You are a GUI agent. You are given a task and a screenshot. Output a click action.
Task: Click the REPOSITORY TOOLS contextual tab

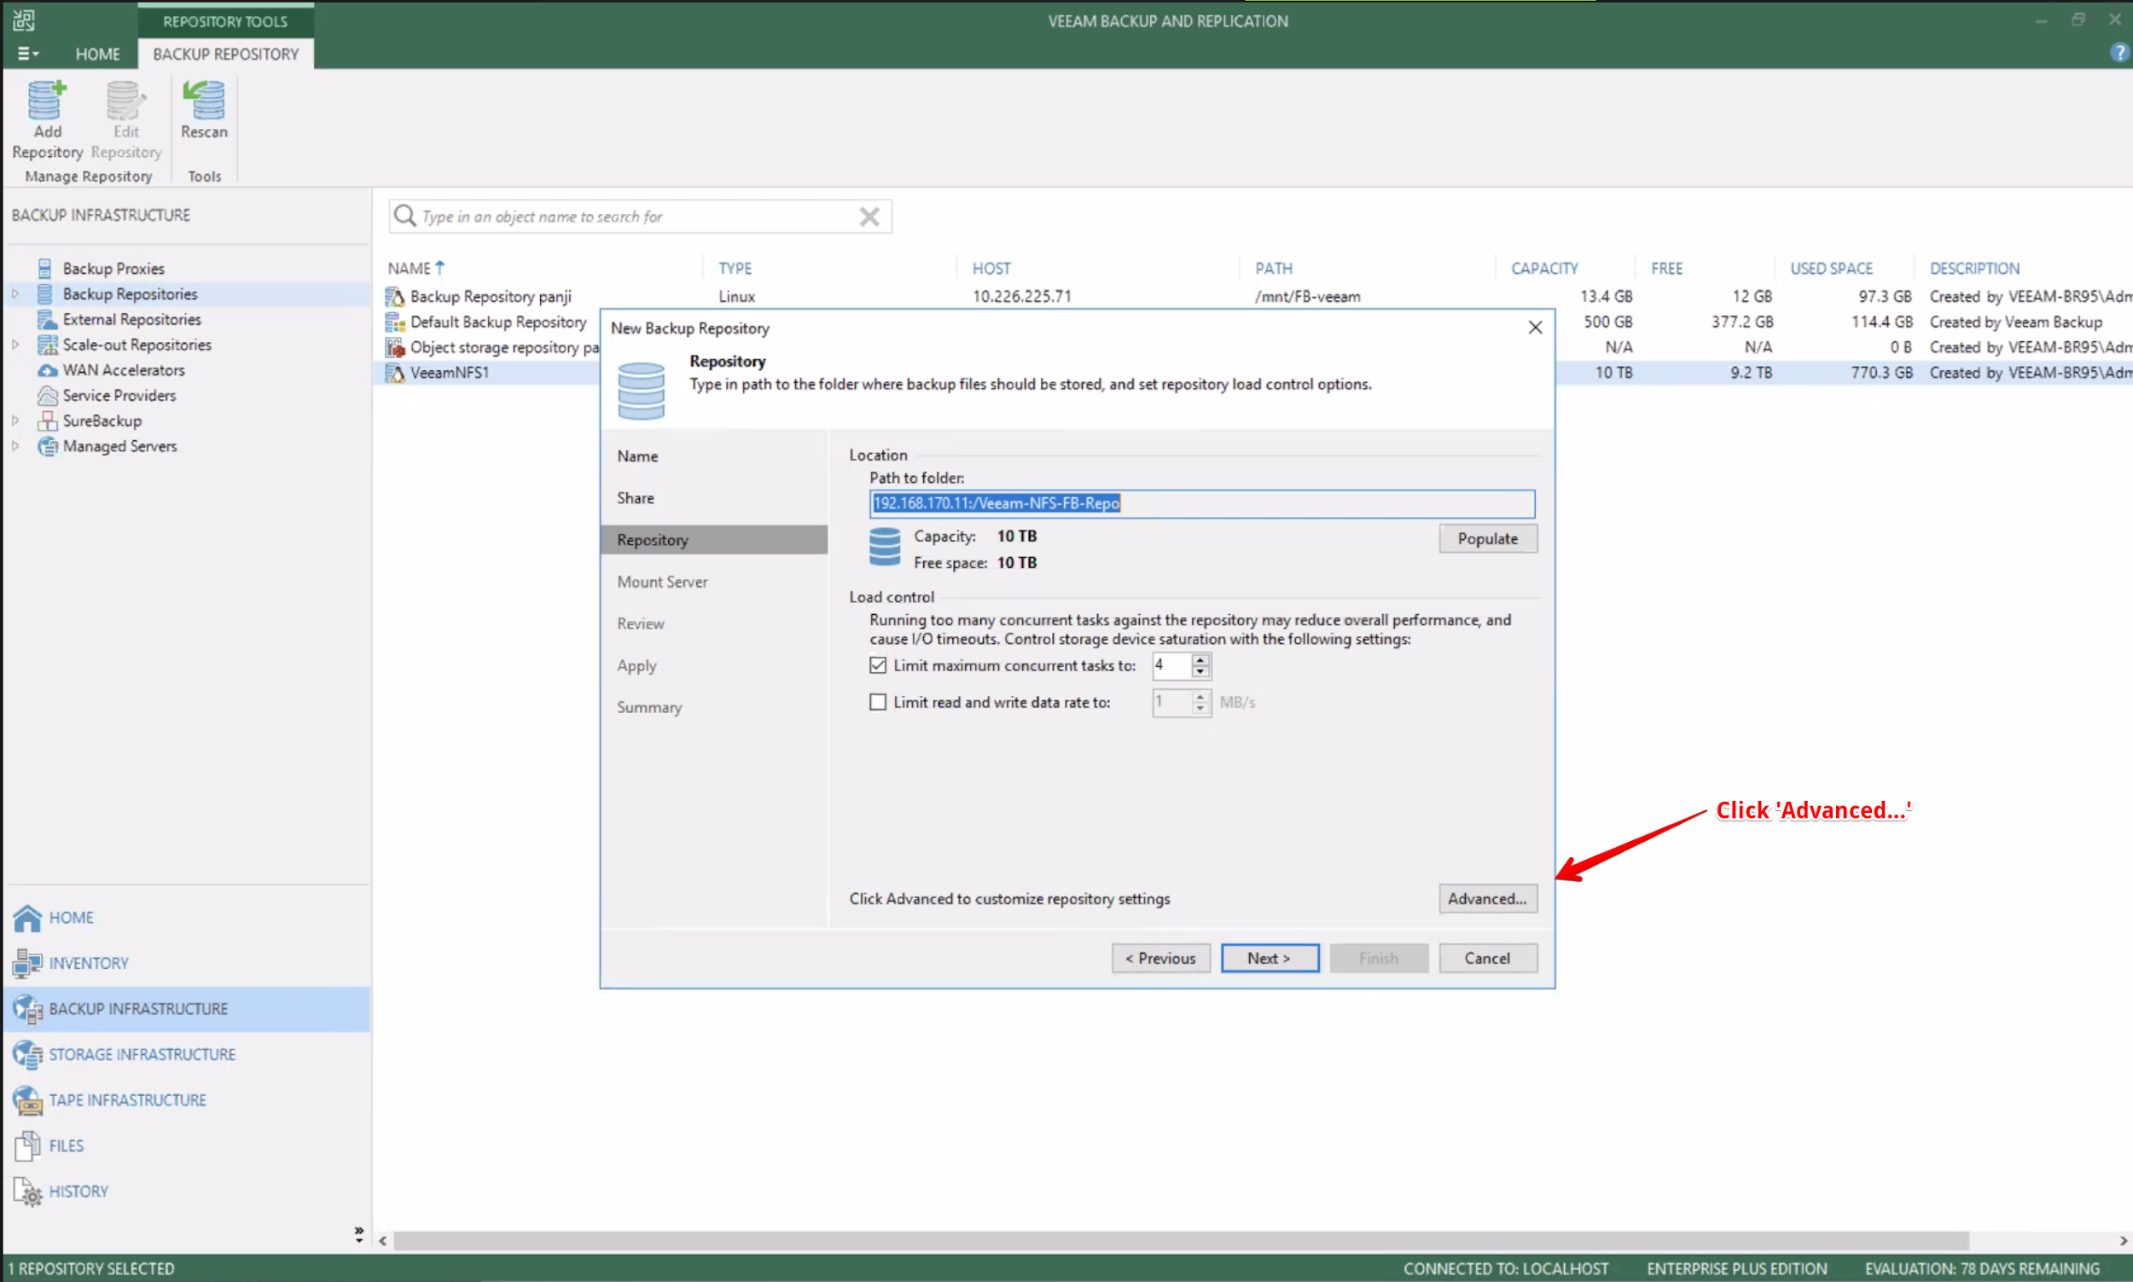(x=225, y=20)
